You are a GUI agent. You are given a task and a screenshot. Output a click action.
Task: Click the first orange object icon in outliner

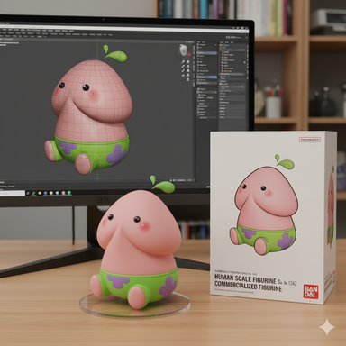[x=223, y=52]
